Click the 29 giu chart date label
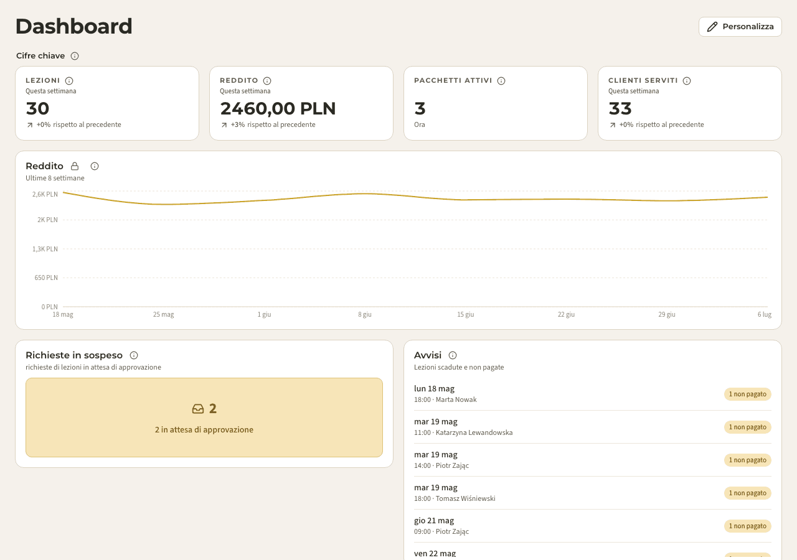Screen dimensions: 797x560 click(667, 315)
